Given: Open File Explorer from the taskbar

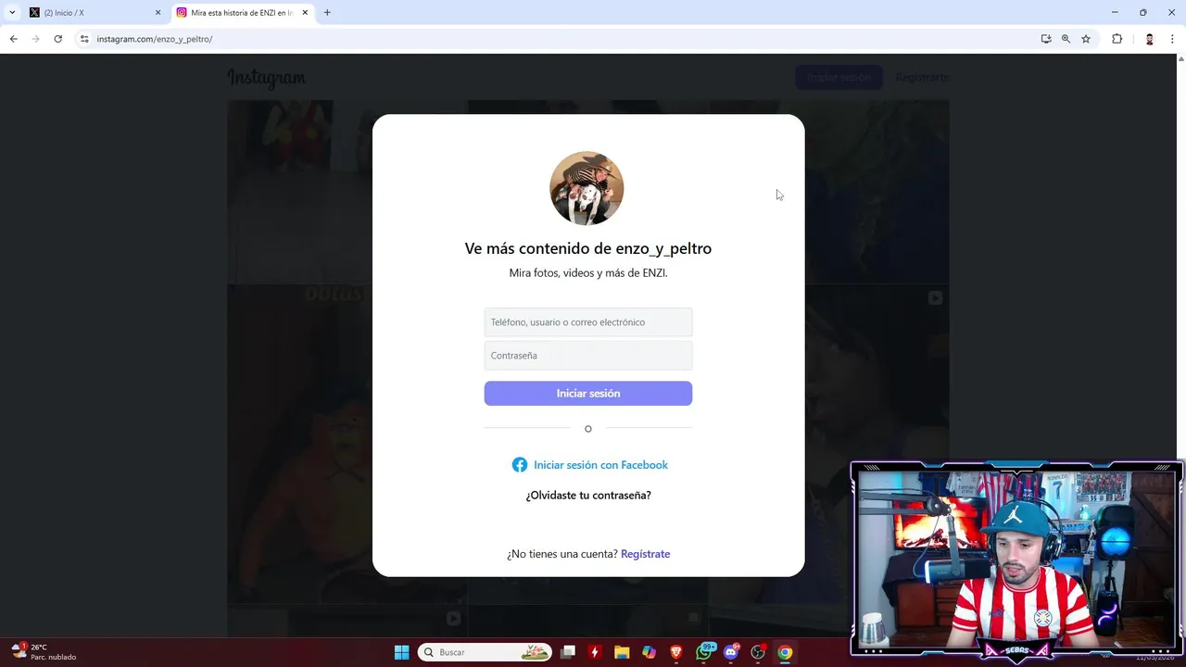Looking at the screenshot, I should (622, 652).
